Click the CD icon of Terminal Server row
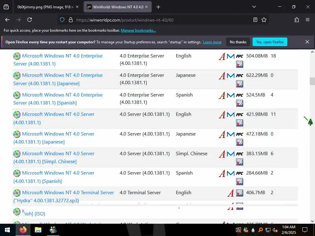Viewport: 315px width, 236px height. click(17, 193)
